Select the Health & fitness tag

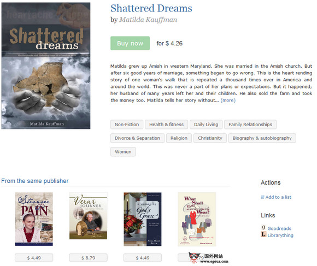click(166, 125)
